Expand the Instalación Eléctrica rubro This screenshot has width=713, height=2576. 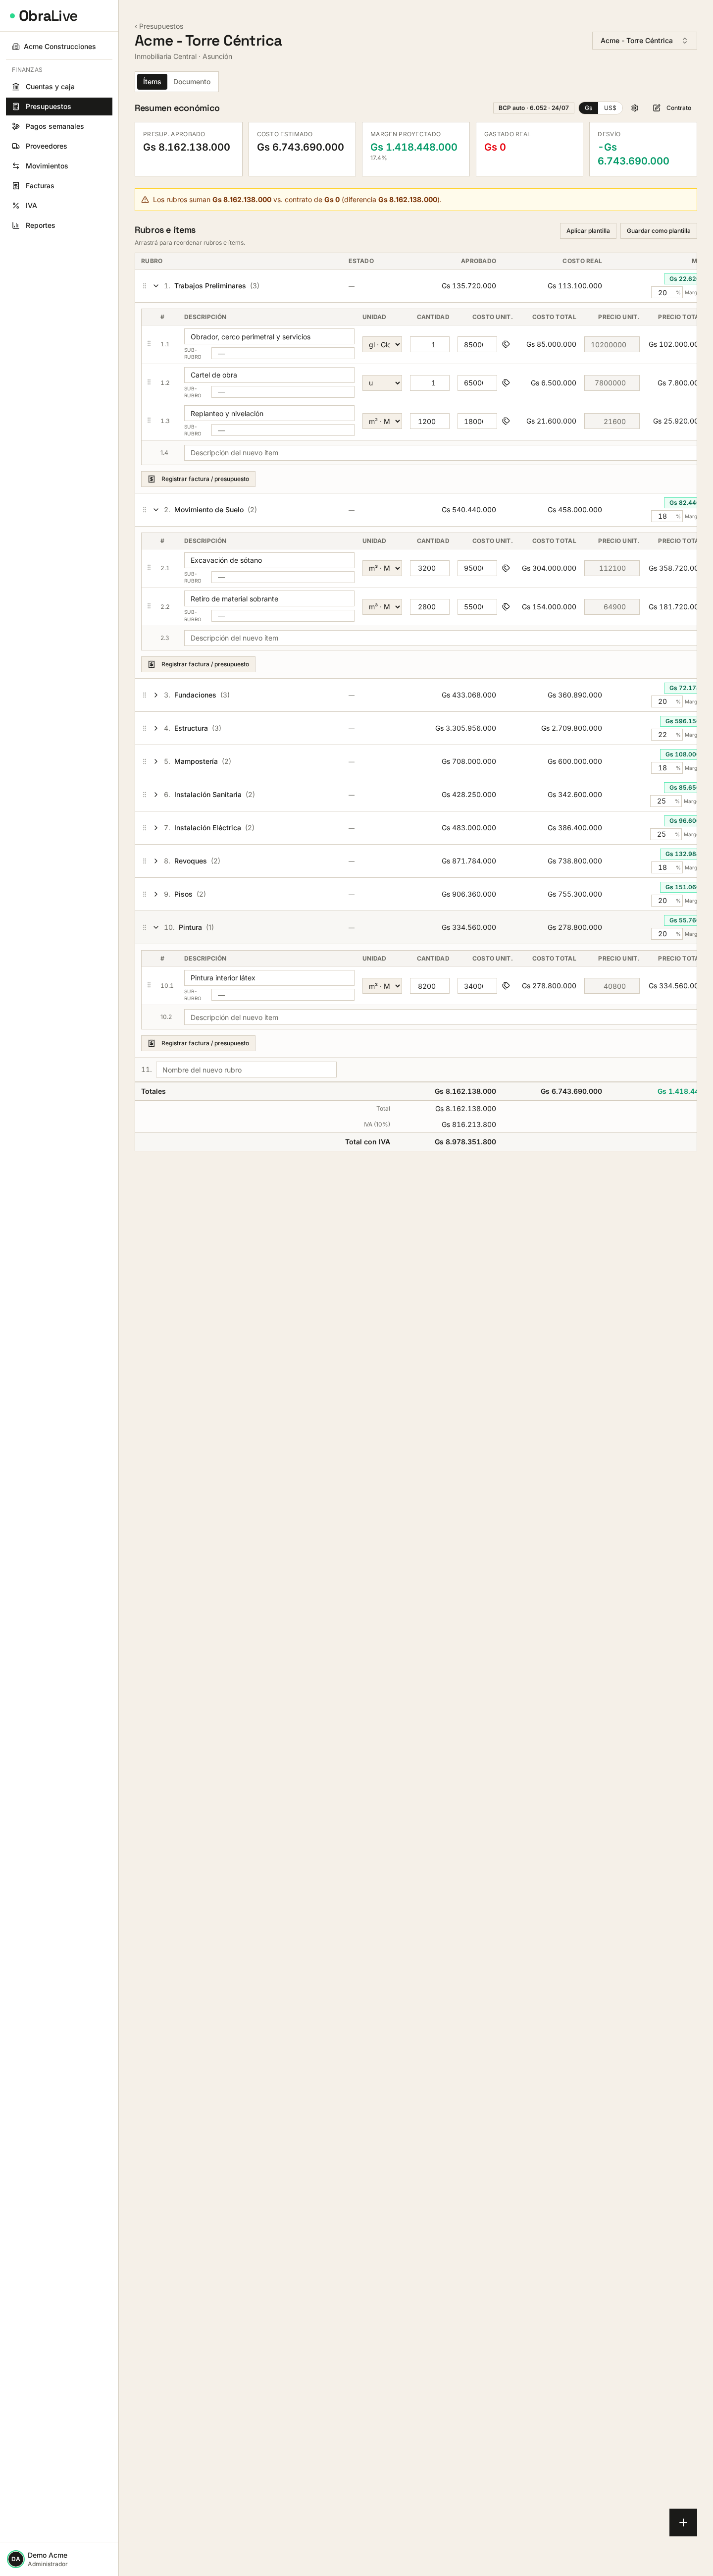click(156, 828)
